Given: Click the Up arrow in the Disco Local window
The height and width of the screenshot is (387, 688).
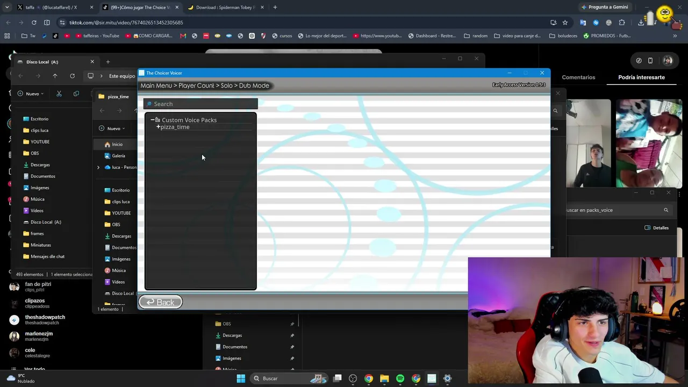Looking at the screenshot, I should pos(55,76).
